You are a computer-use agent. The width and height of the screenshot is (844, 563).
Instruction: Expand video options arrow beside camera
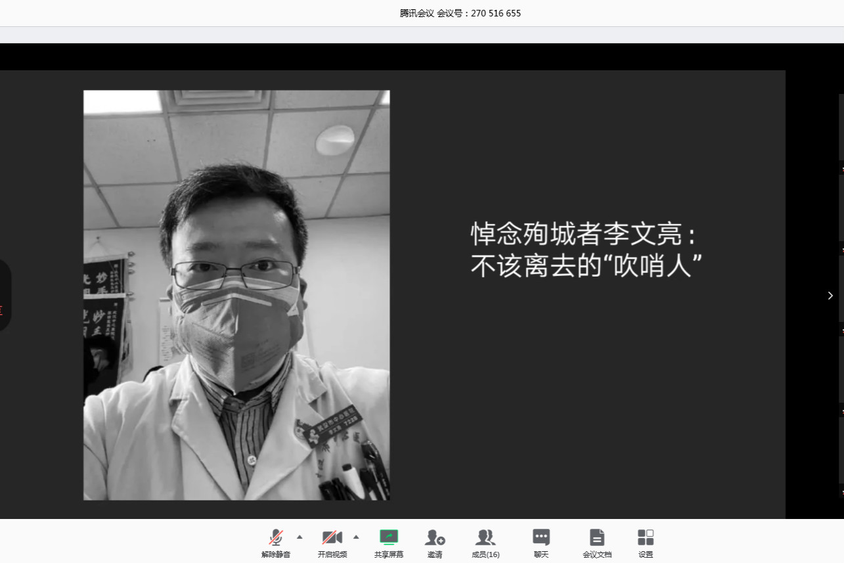[356, 537]
